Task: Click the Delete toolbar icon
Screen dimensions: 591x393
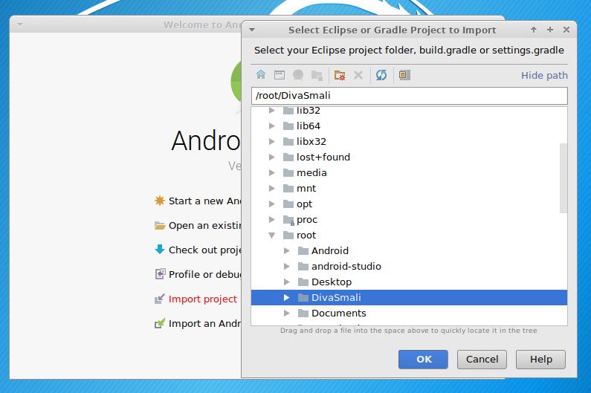Action: tap(358, 75)
